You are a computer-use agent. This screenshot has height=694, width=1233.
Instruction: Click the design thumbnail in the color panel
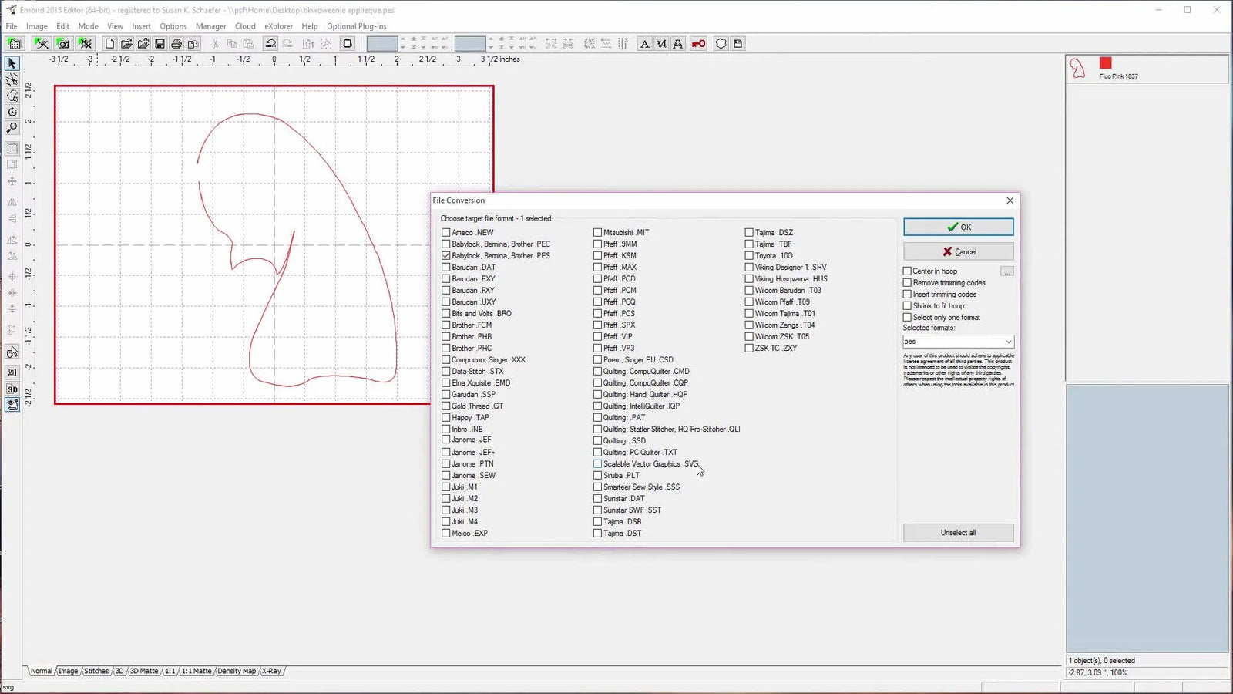1076,69
